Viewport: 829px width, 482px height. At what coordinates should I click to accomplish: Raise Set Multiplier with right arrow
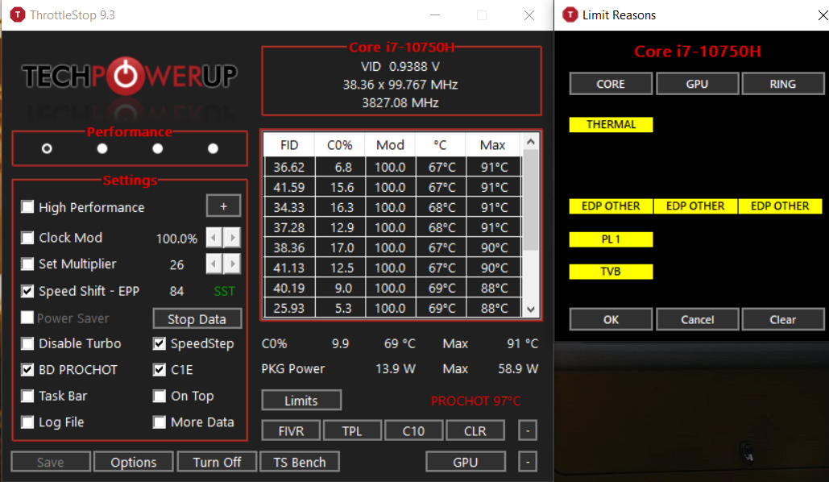coord(232,264)
